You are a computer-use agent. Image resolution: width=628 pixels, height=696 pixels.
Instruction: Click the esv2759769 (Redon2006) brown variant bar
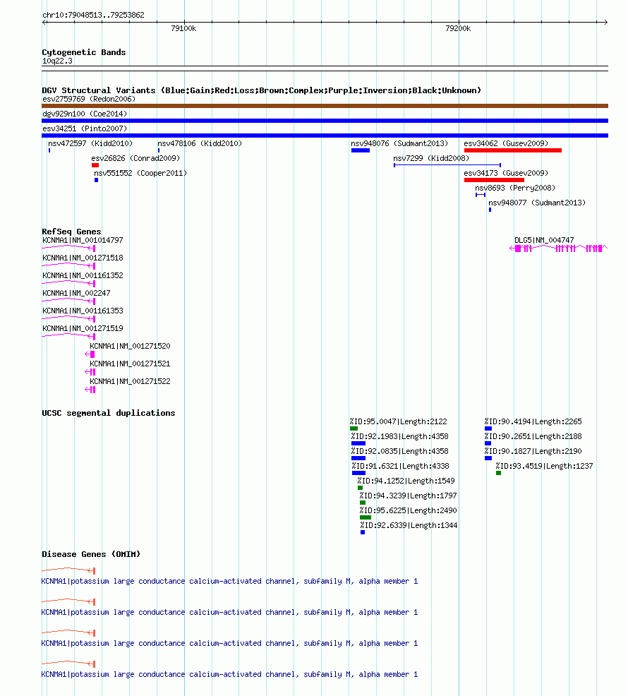pos(325,106)
